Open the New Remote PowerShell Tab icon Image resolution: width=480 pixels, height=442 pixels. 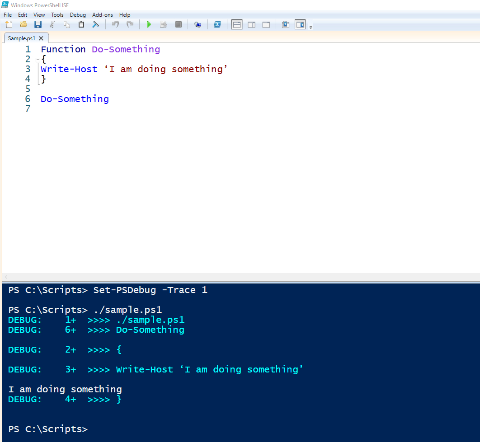[198, 24]
